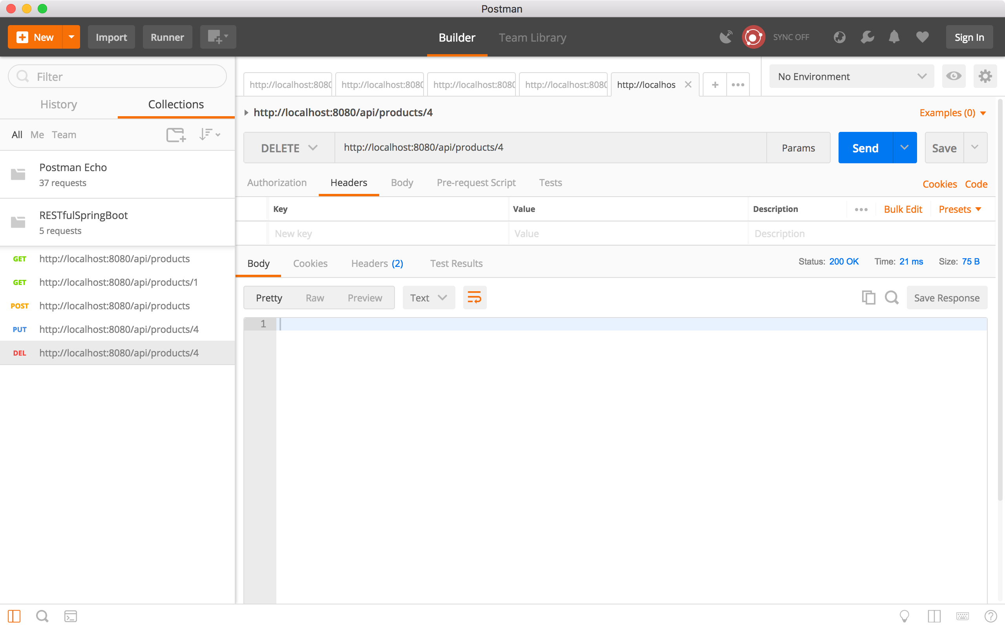Create a new collection folder icon
The width and height of the screenshot is (1005, 628).
tap(176, 135)
